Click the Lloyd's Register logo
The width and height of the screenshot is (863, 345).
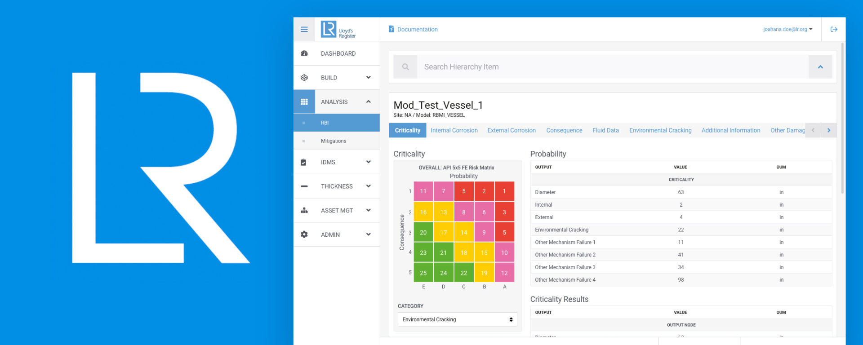[x=338, y=30]
